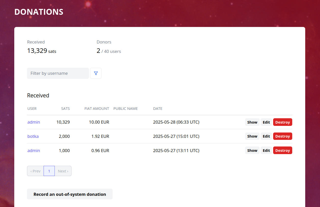Destroy botka's 2,000 sats donation
Viewport: 320px width, 207px height.
283,136
